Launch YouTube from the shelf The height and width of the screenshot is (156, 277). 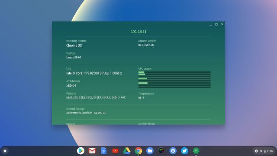click(115, 151)
